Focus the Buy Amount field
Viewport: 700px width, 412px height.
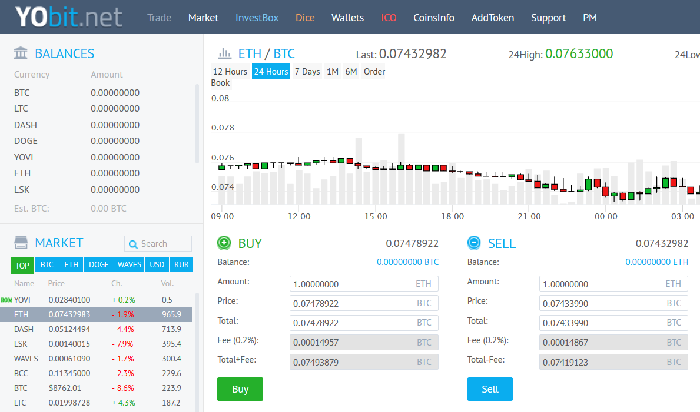pyautogui.click(x=364, y=284)
